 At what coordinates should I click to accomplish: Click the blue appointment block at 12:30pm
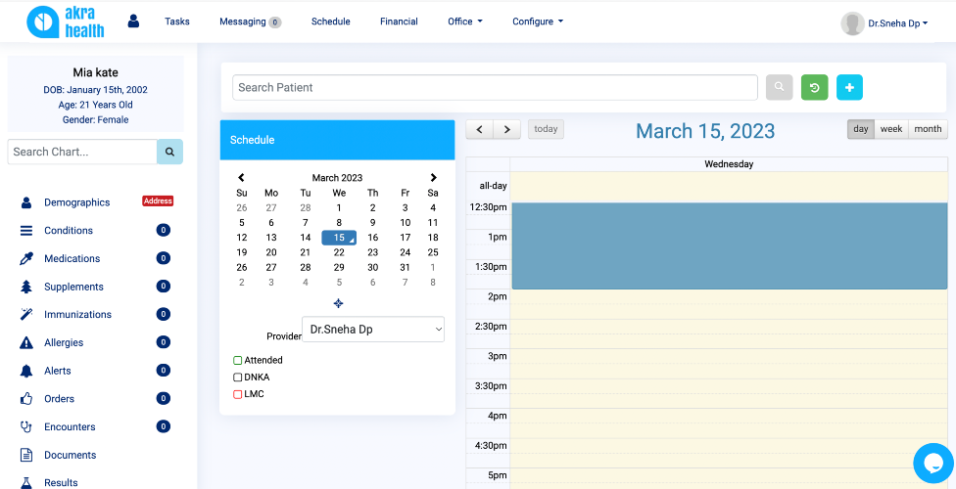[729, 245]
